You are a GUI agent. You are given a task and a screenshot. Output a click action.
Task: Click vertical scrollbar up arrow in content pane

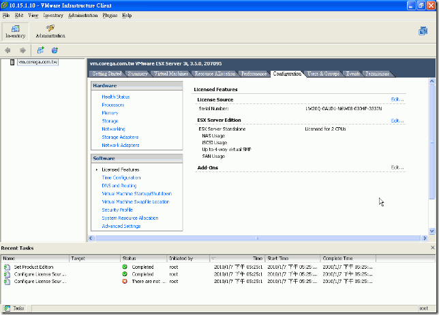pyautogui.click(x=432, y=82)
